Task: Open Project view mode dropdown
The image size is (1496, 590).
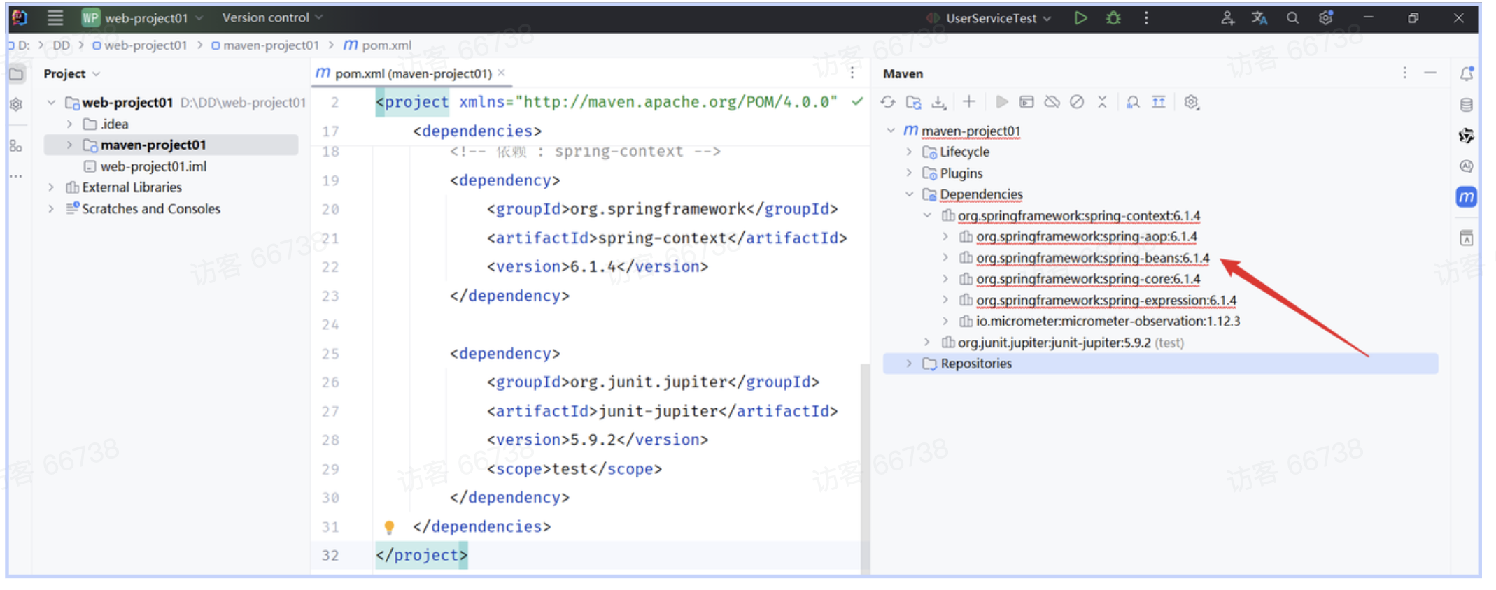Action: [72, 73]
